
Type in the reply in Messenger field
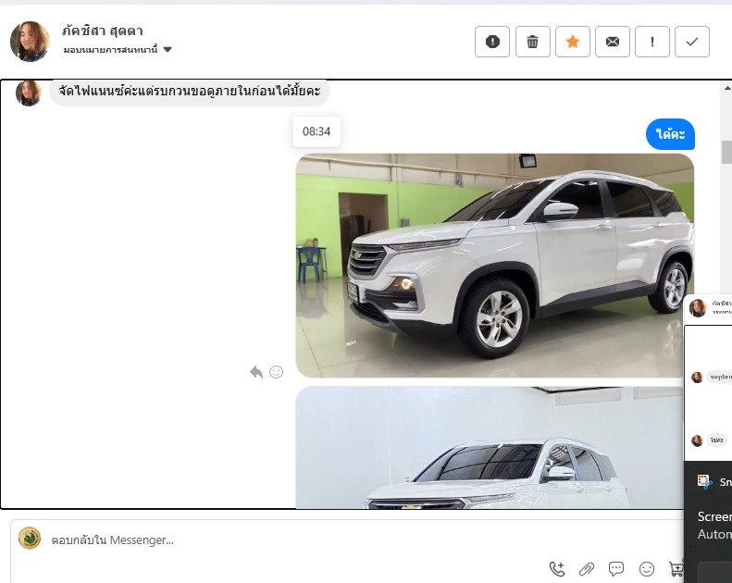pyautogui.click(x=278, y=540)
